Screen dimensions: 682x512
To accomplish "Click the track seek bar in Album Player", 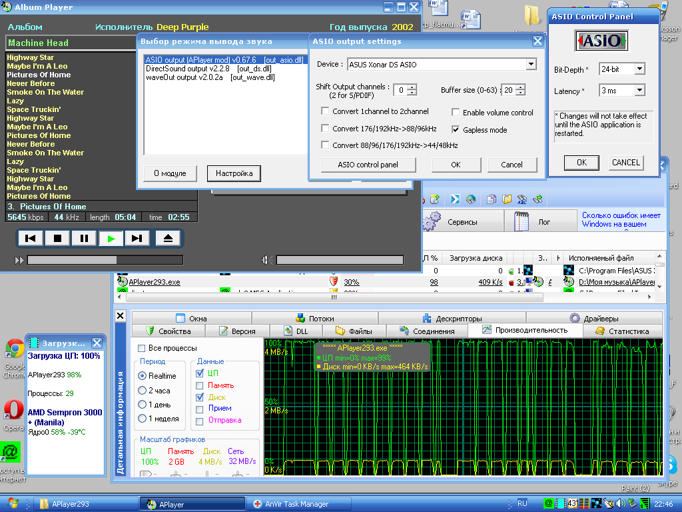I will [105, 261].
